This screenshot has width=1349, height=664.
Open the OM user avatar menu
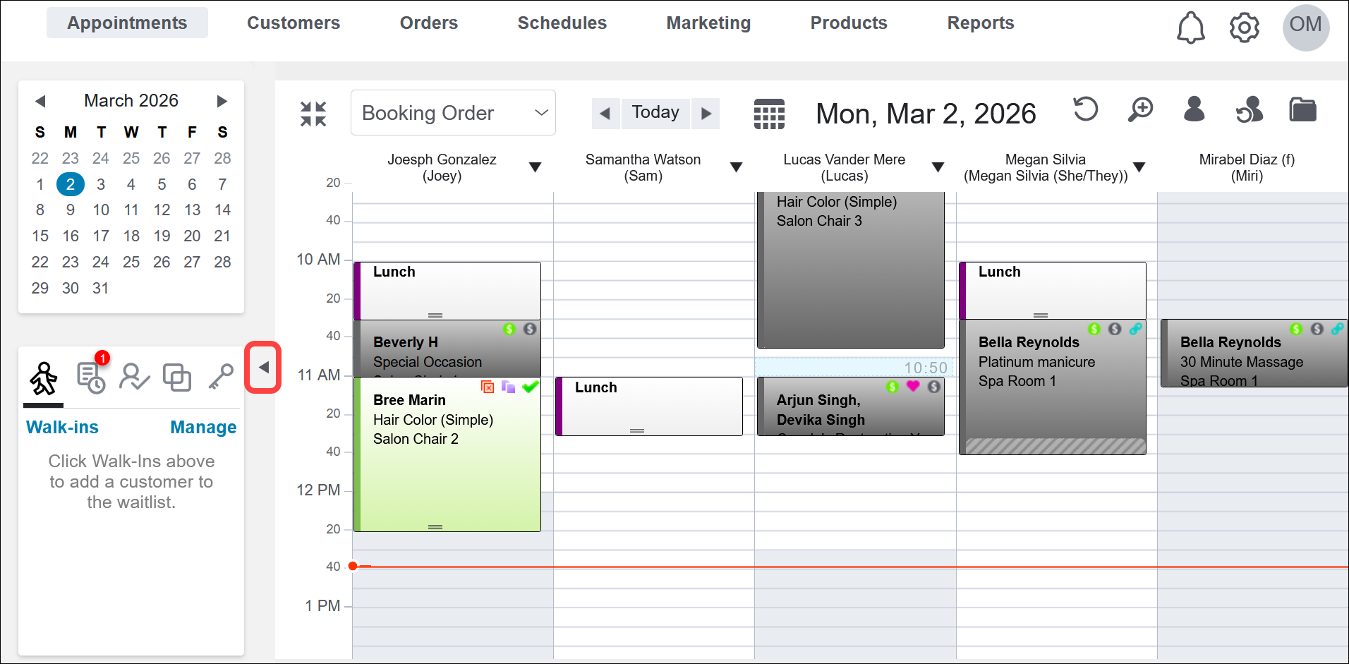1306,28
